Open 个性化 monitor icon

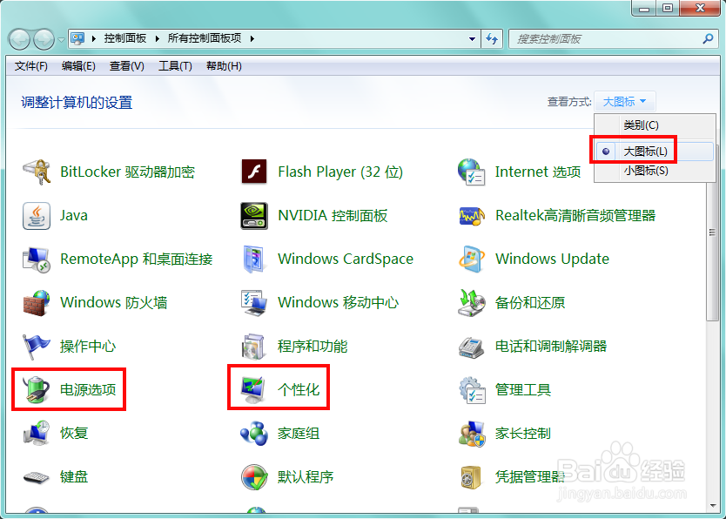252,390
